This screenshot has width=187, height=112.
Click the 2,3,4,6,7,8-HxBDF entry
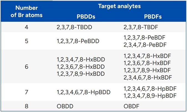(x=147, y=77)
